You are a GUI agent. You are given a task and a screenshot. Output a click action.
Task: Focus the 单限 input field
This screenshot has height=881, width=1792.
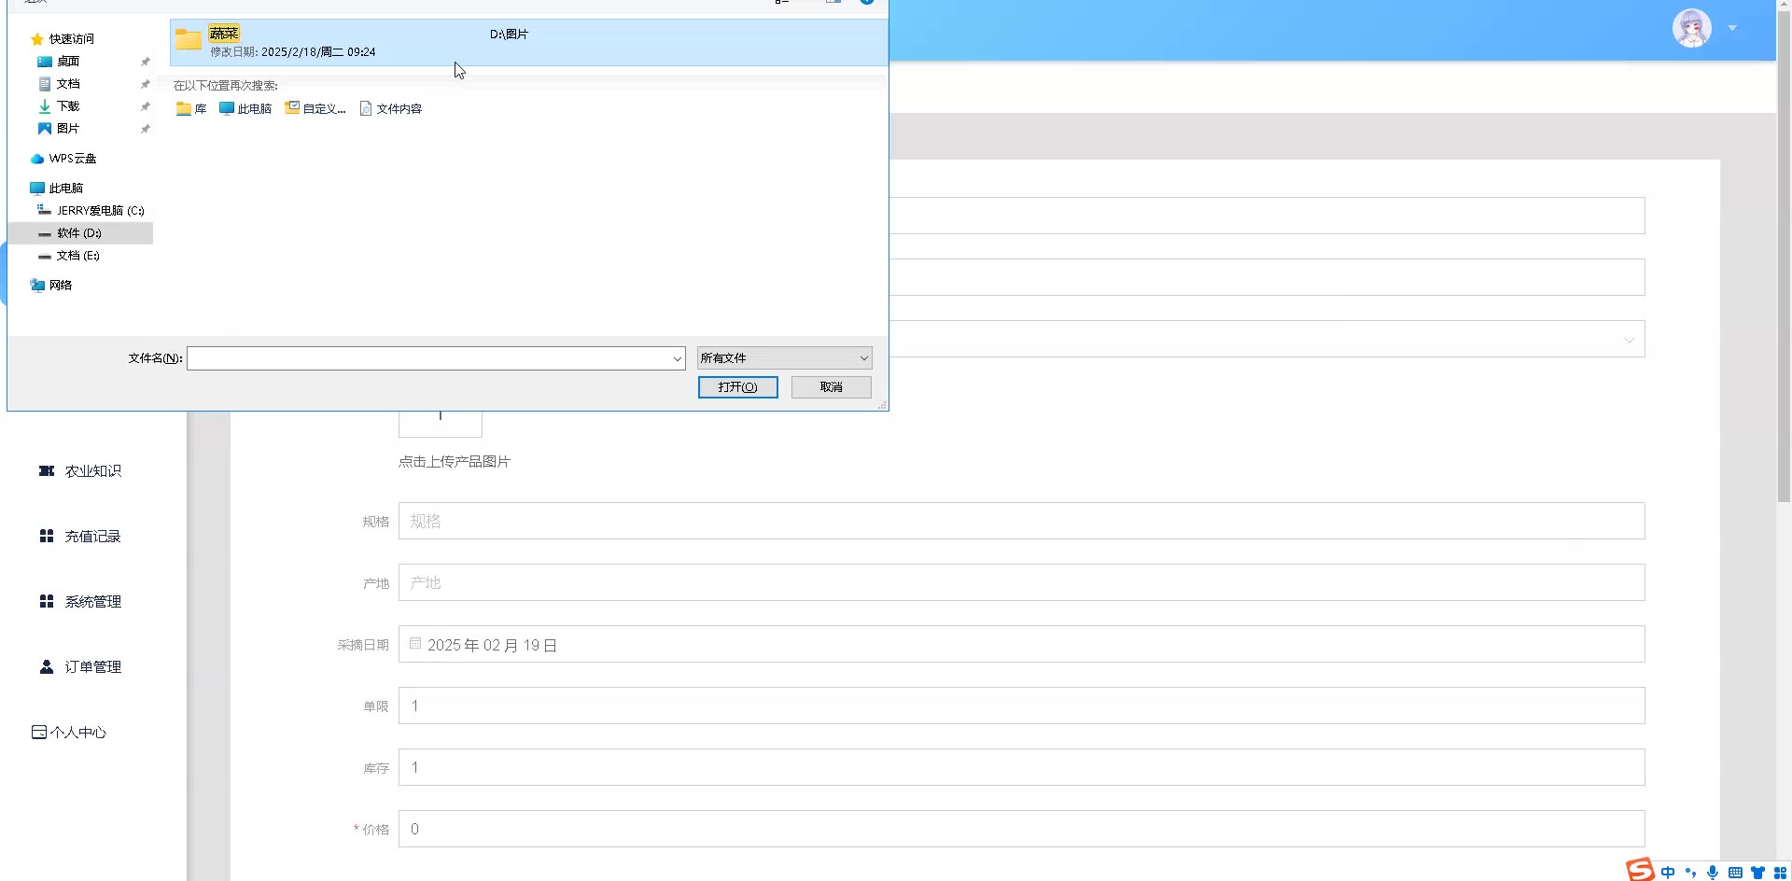click(x=1021, y=706)
